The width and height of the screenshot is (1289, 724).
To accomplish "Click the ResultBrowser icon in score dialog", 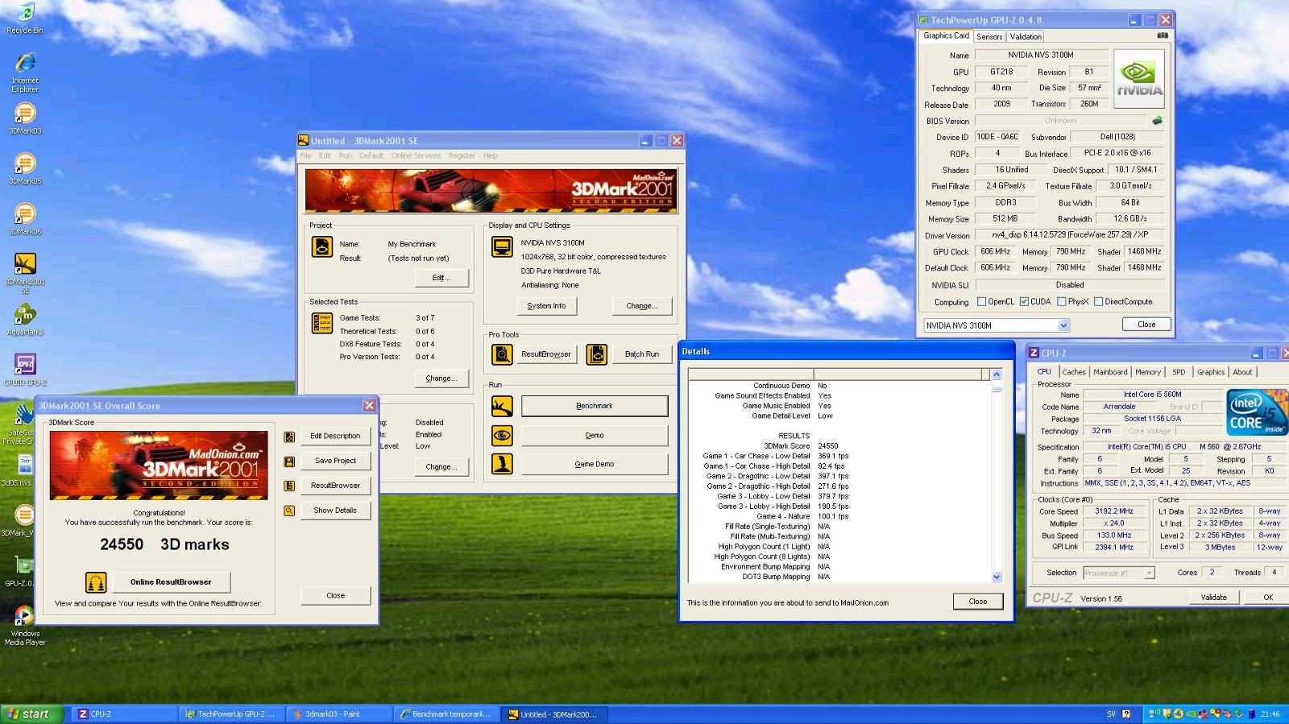I will [x=289, y=486].
